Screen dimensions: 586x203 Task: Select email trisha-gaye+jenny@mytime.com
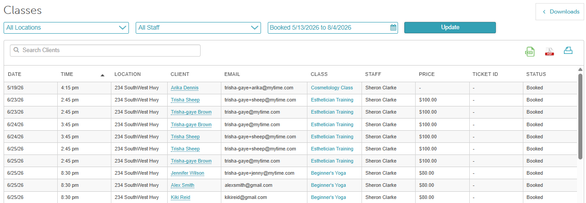click(x=260, y=173)
